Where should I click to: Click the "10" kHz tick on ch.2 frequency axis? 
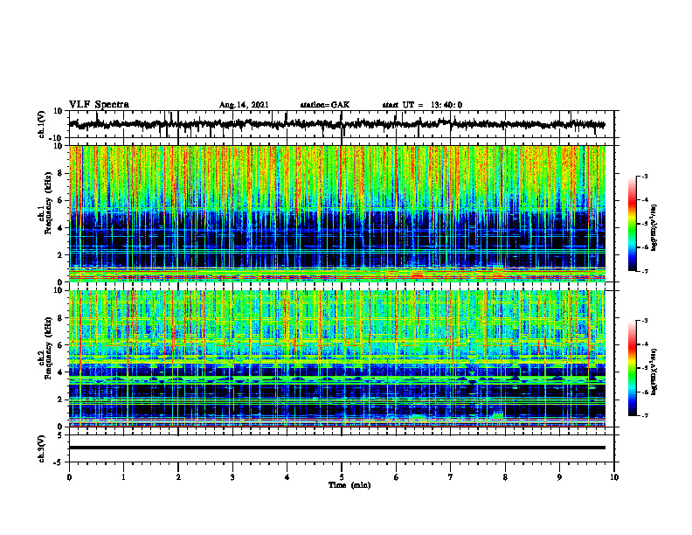59,291
